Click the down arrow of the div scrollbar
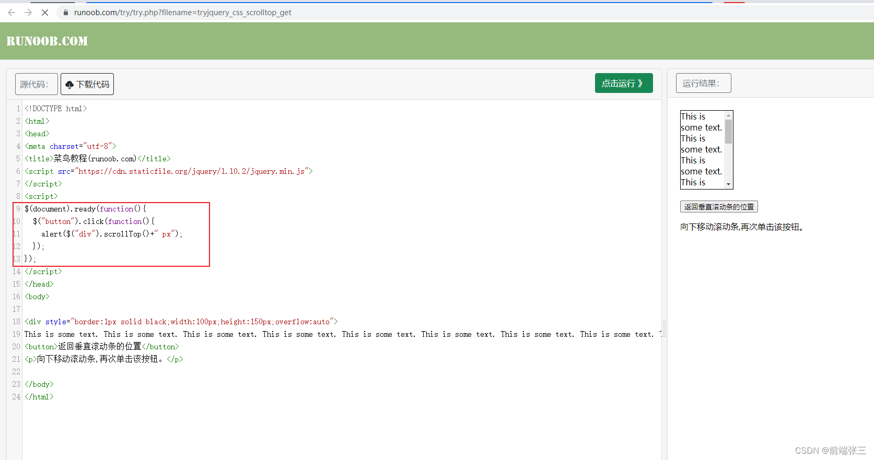This screenshot has height=460, width=874. [728, 184]
